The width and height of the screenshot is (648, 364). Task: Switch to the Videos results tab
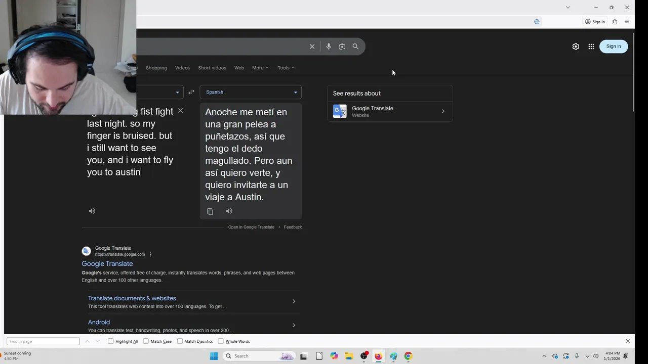[182, 68]
